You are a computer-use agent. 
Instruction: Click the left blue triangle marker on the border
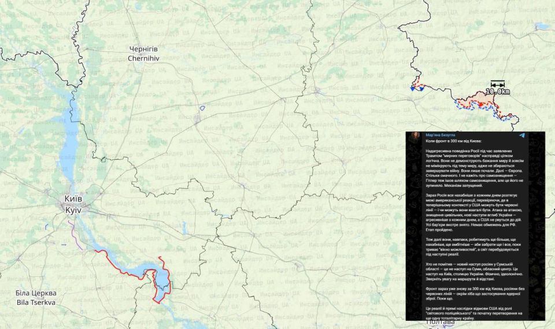(412, 88)
